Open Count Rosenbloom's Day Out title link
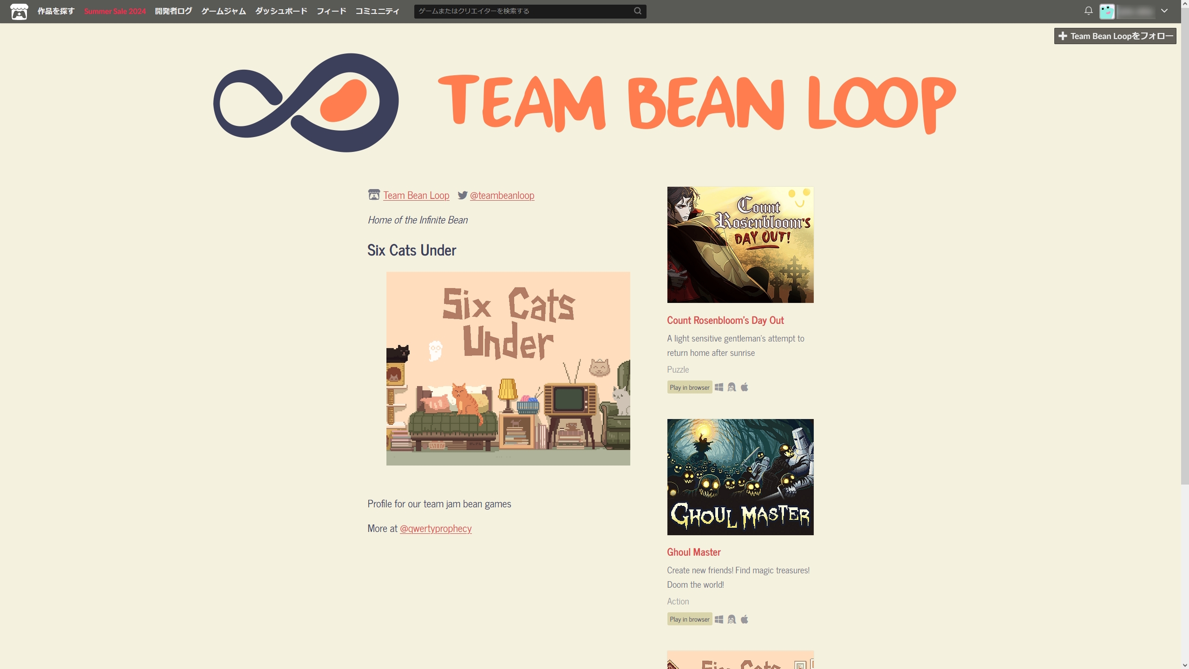 point(725,320)
